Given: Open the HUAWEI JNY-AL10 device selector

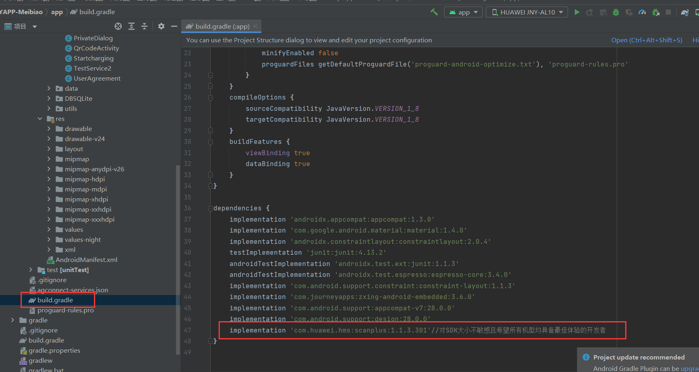Looking at the screenshot, I should coord(527,12).
